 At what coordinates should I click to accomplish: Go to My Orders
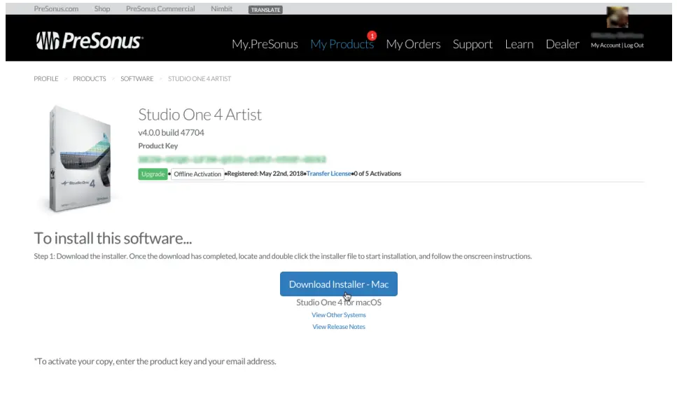(413, 44)
